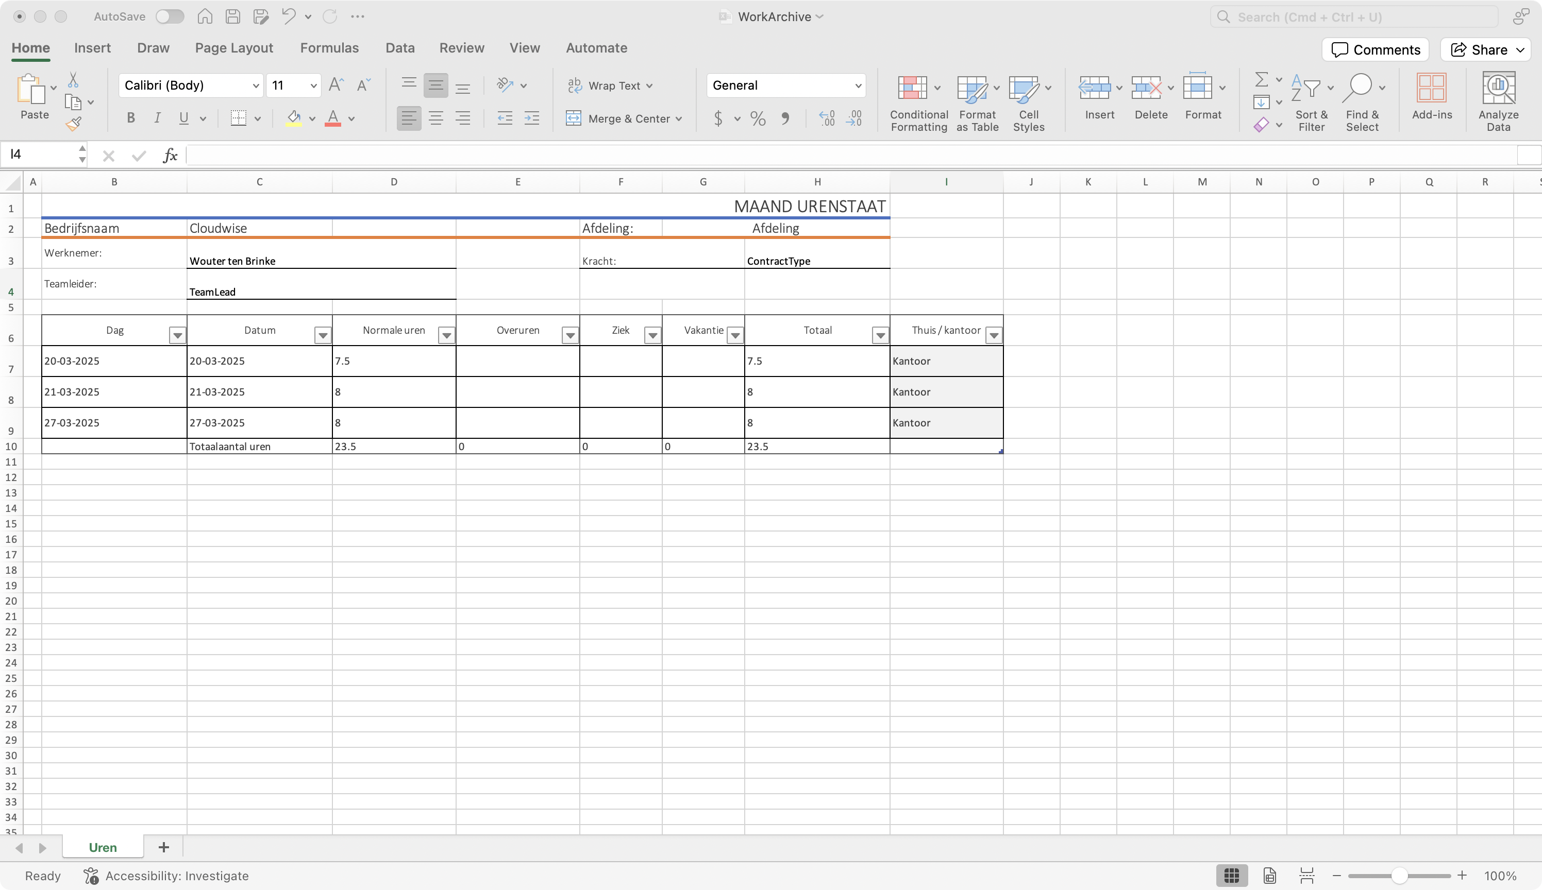Click the Page Layout view icon

(1269, 876)
